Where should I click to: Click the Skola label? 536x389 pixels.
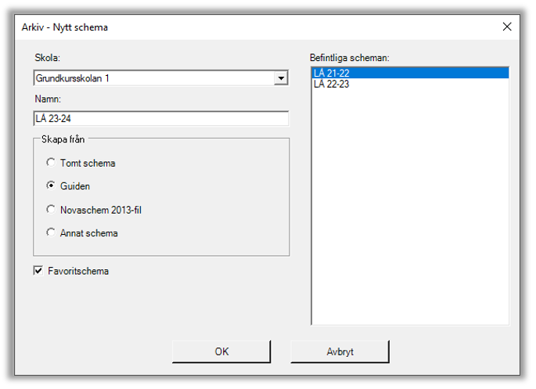(48, 59)
